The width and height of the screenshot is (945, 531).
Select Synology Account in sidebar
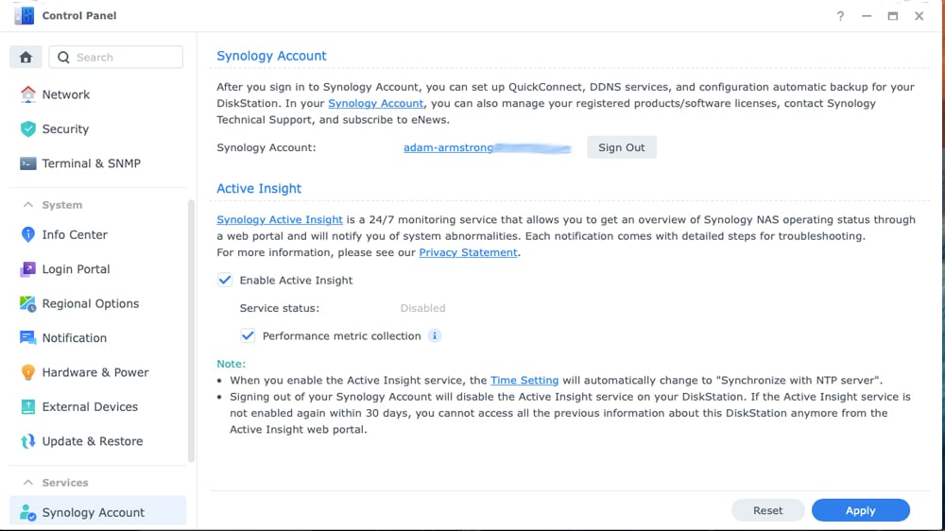pyautogui.click(x=97, y=512)
